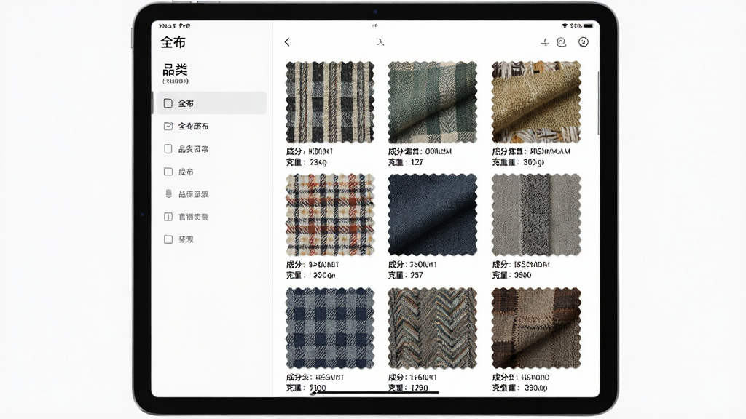Open the mustard woven swatch with fringe
The width and height of the screenshot is (746, 419).
coord(536,102)
